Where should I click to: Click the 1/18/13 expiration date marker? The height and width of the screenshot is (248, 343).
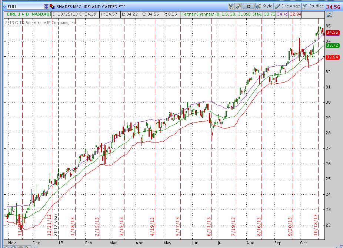point(73,227)
